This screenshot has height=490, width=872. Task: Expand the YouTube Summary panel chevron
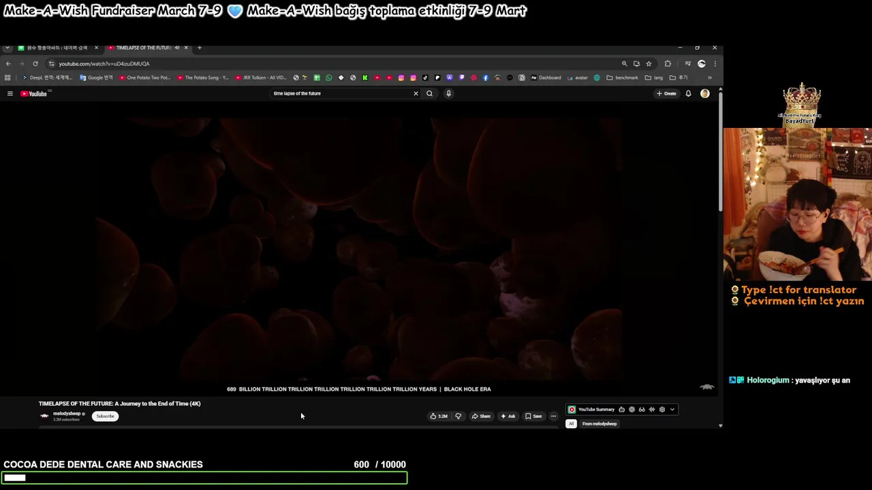tap(672, 410)
